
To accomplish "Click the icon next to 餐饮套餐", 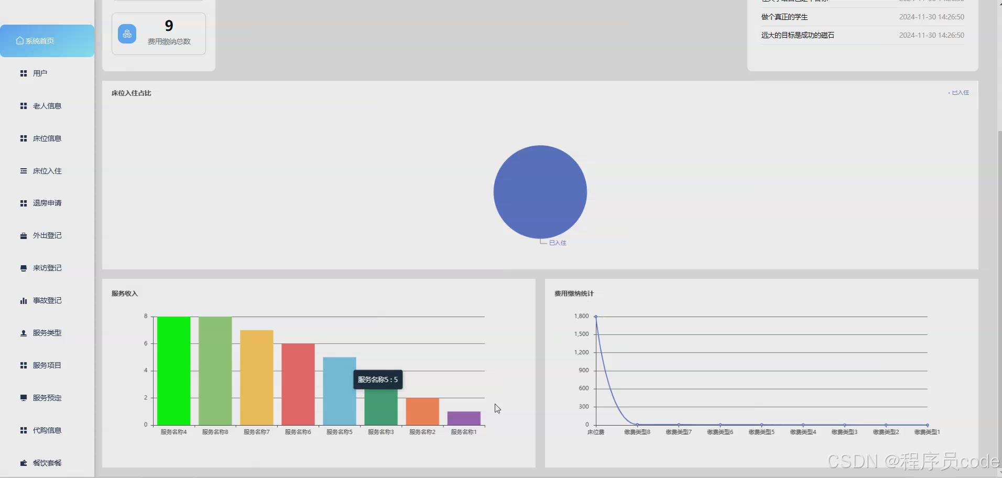I will coord(24,463).
